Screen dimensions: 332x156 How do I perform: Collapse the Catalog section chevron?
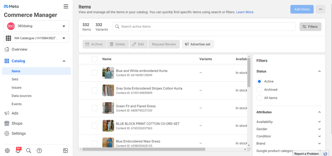click(x=64, y=61)
